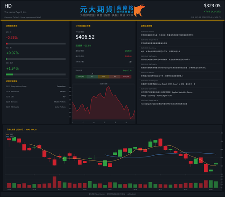Open the Investing.com news about Home Depot and Lowe's

click(x=168, y=84)
